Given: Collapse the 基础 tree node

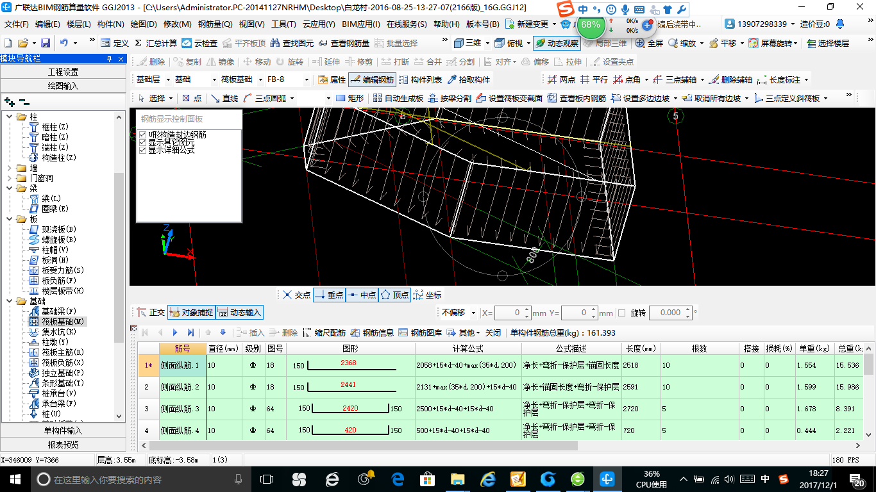Looking at the screenshot, I should click(10, 301).
